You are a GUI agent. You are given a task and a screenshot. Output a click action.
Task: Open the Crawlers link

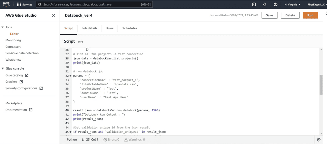[x=11, y=82]
